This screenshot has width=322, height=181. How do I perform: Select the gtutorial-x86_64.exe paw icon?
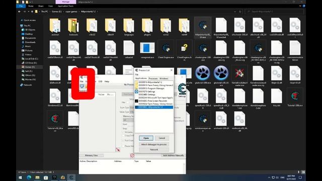point(221,73)
